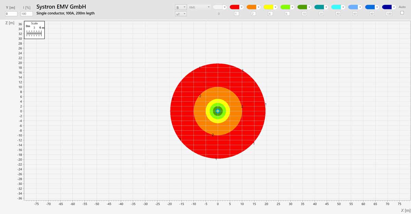Open the B field quantity dropdown

[x=180, y=7]
